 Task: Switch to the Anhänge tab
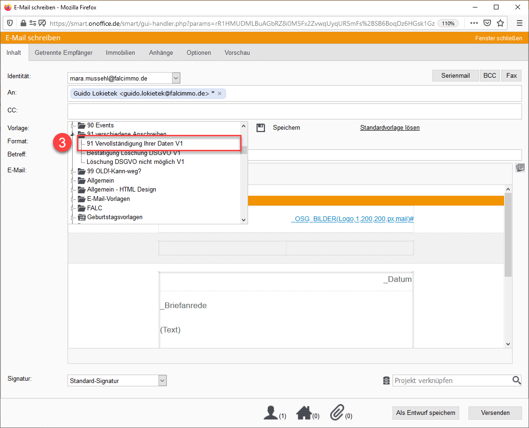[161, 53]
